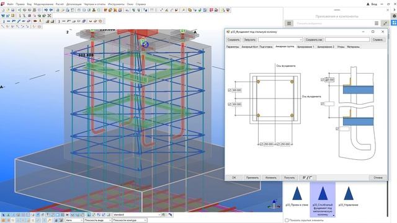Image resolution: width=397 pixels, height=223 pixels.
Task: Click the Изменить button
Action: 270,178
